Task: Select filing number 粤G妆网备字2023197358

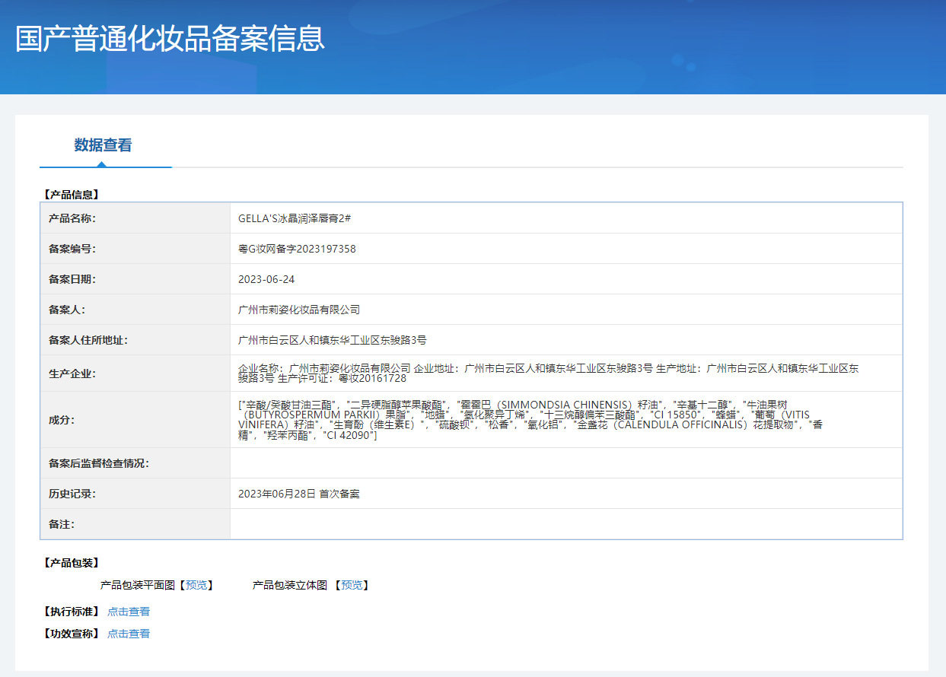Action: coord(297,249)
